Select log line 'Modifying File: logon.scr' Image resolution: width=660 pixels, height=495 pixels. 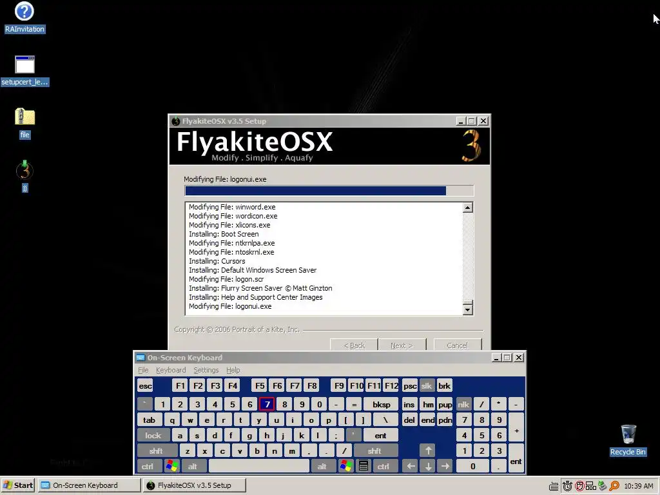pyautogui.click(x=226, y=279)
